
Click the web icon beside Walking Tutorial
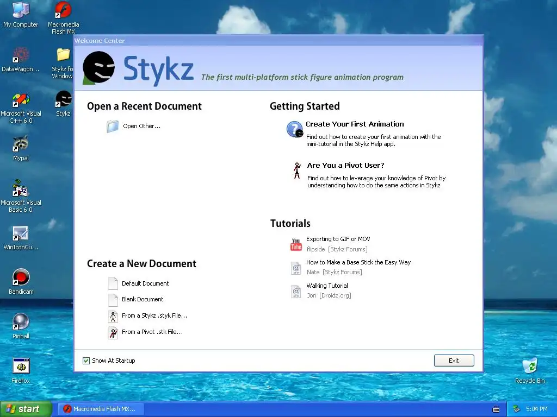click(x=296, y=292)
